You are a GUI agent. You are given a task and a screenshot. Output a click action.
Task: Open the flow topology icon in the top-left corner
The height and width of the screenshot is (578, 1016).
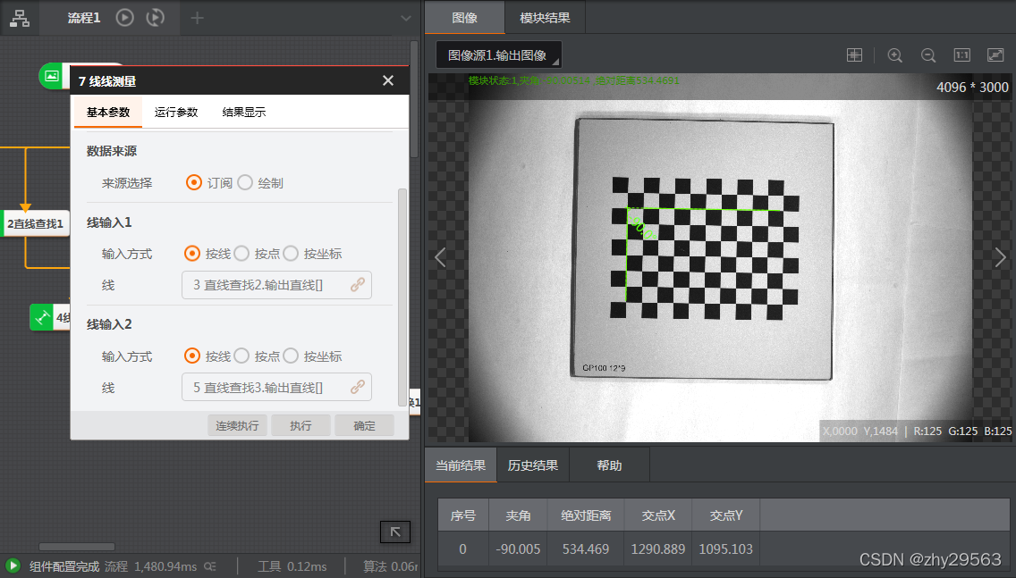(20, 18)
